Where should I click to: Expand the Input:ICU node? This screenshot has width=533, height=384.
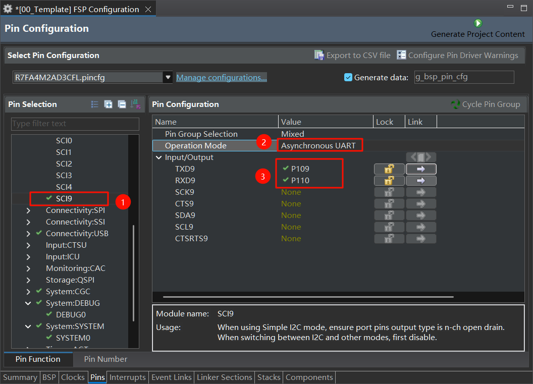(29, 257)
